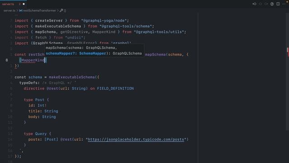Click the previous change arrow icon

coord(260,4)
